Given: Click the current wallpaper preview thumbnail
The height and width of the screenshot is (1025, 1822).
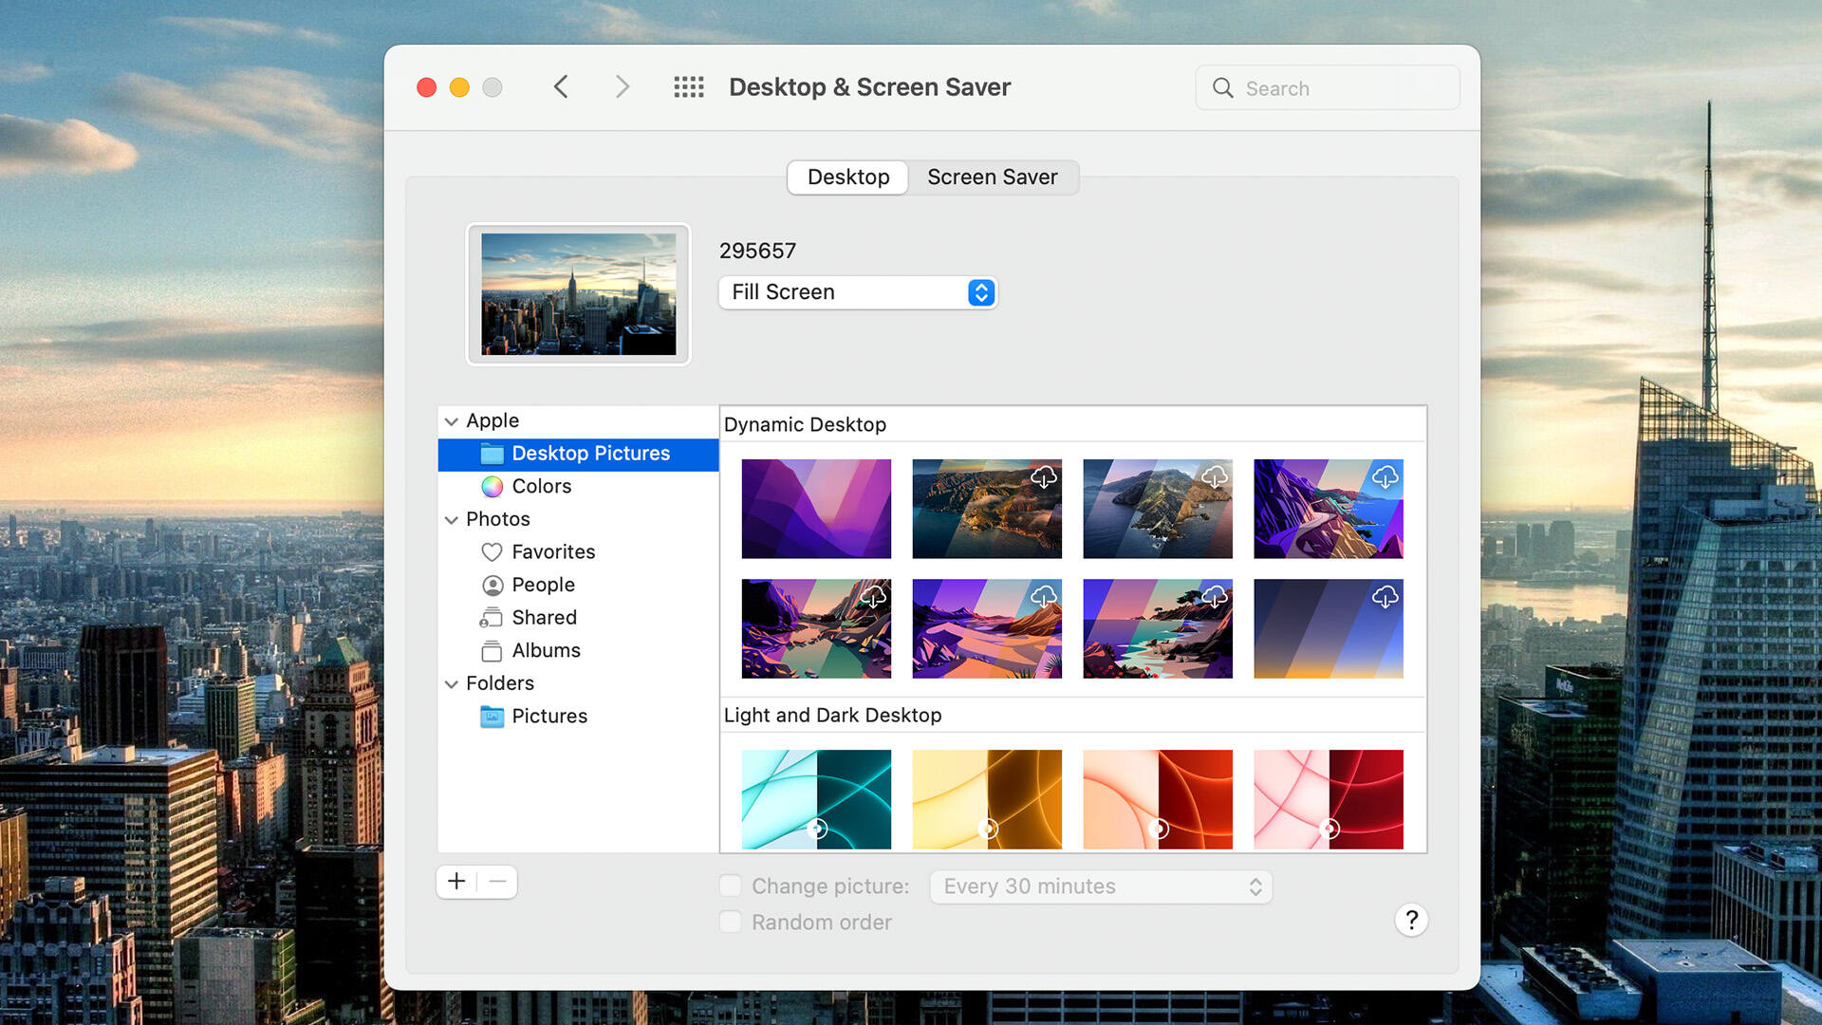Looking at the screenshot, I should coord(580,294).
